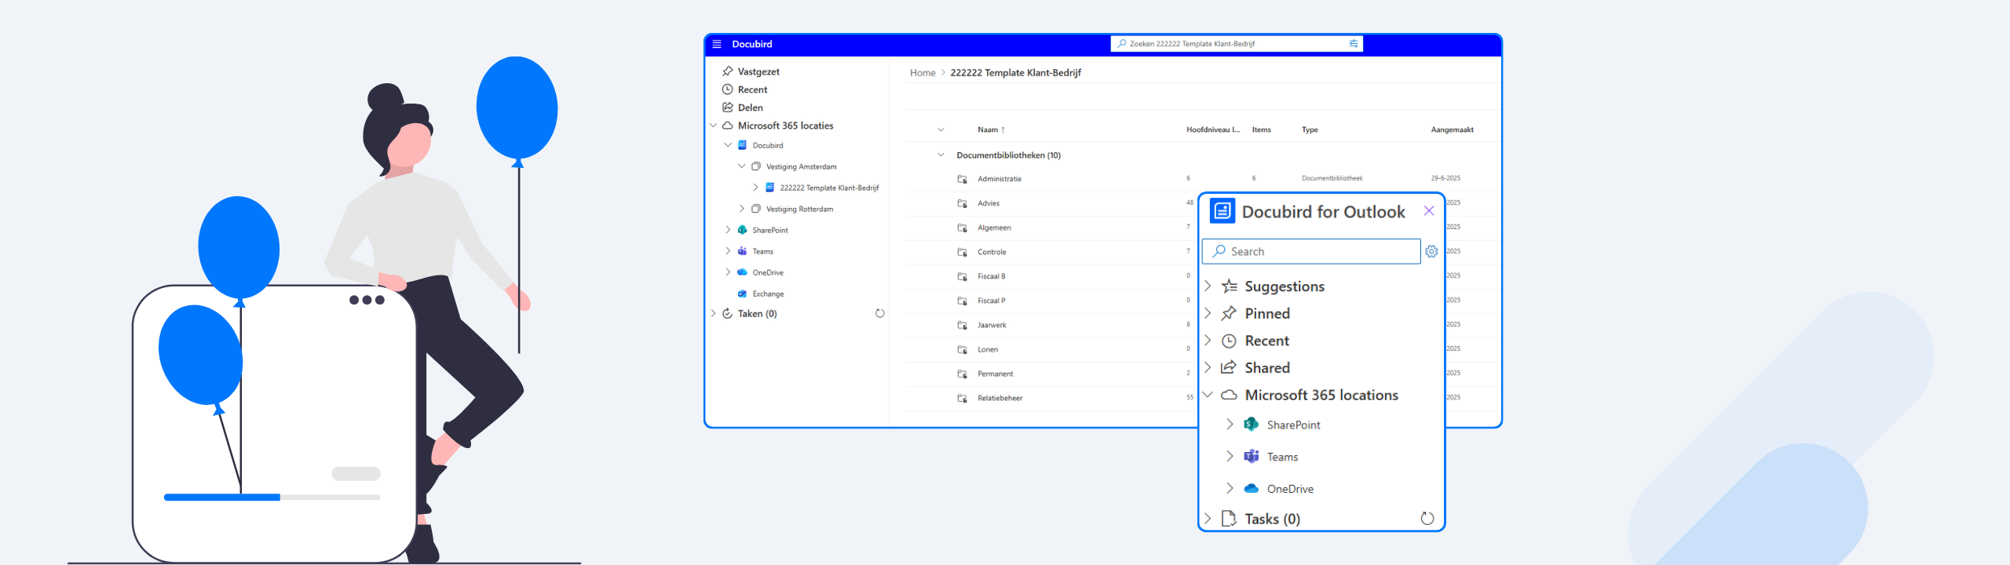Collapse Microsoft 365 locaties section
This screenshot has width=2010, height=565.
tap(713, 126)
